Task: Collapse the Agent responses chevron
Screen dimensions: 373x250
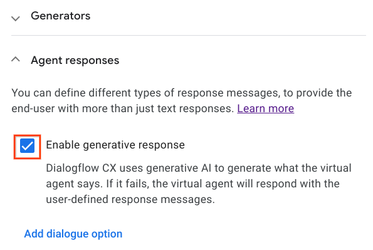Action: (16, 60)
